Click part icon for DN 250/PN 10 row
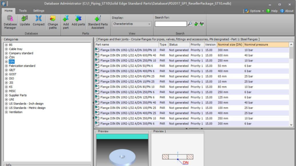Viewport: 296px width, 166px height. tap(97, 60)
